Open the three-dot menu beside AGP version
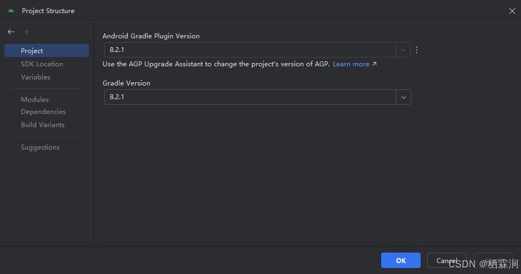Screen dimensions: 521x274 (417, 50)
